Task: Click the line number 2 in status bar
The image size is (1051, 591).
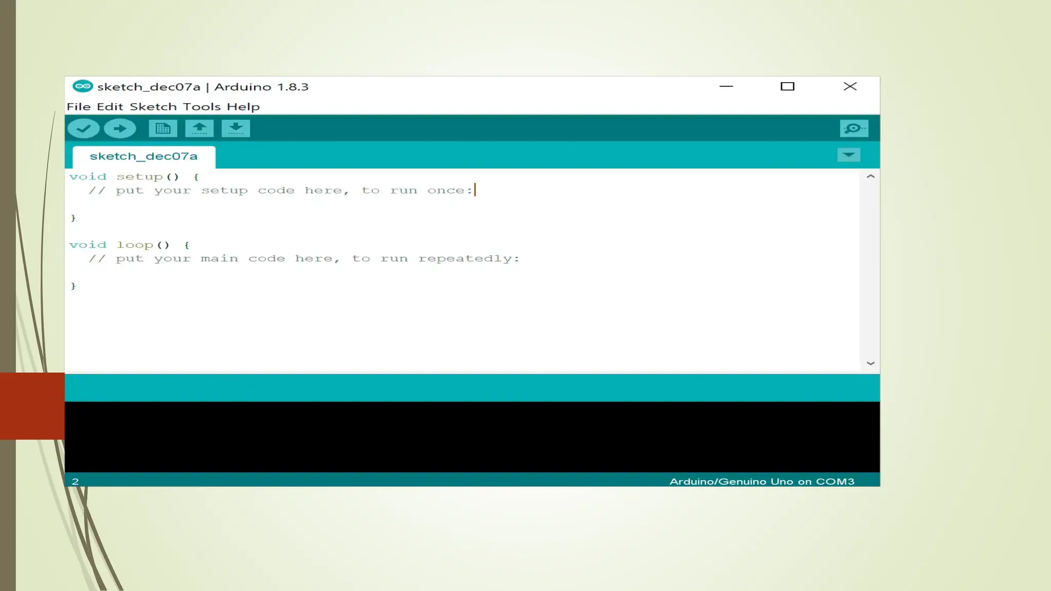Action: point(75,481)
